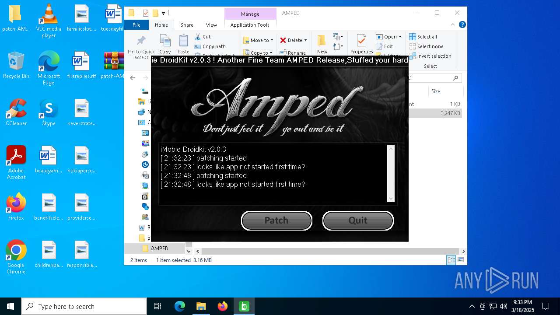Open Task View from the taskbar
Image resolution: width=560 pixels, height=315 pixels.
coord(157,306)
